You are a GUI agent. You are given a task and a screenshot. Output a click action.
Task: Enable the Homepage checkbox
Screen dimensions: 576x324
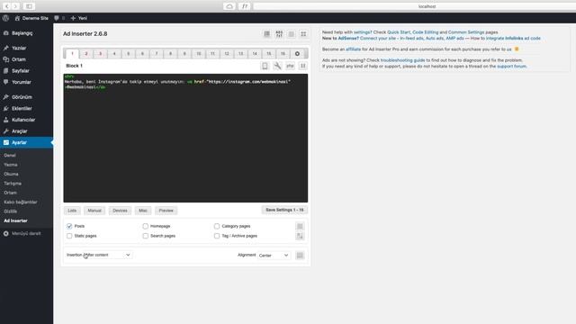click(x=146, y=226)
